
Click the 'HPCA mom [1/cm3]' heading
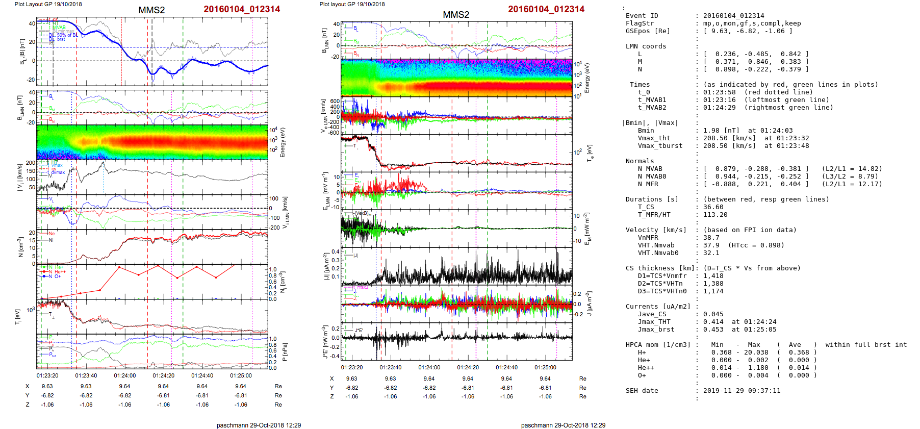click(x=658, y=345)
